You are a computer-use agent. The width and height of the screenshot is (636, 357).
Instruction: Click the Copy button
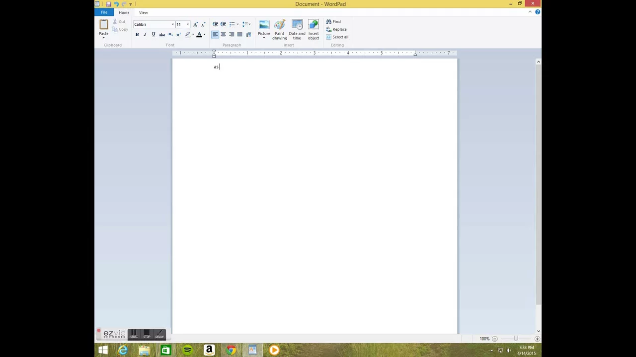point(120,29)
